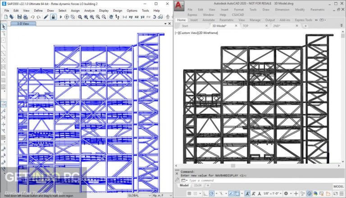Click the Isolate Objects round status icon
346x198 pixels.
click(x=310, y=193)
